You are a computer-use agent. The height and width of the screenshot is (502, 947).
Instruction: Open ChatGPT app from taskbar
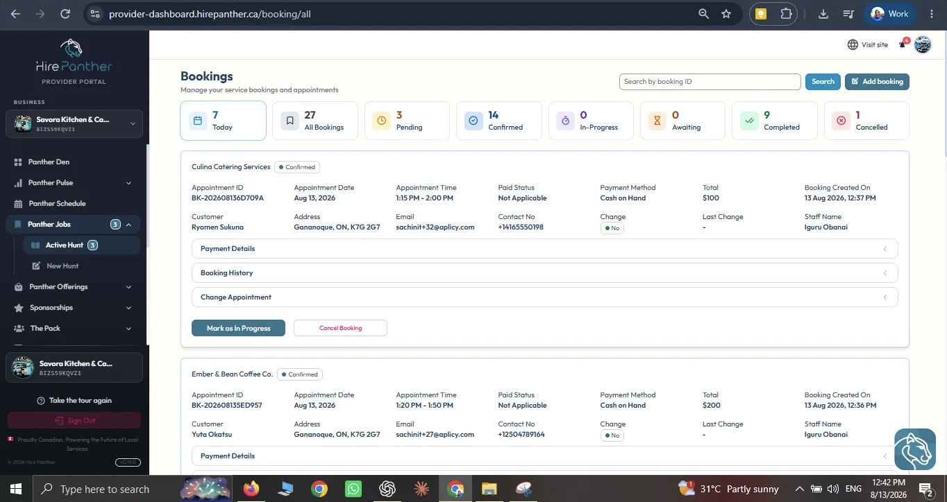click(387, 489)
